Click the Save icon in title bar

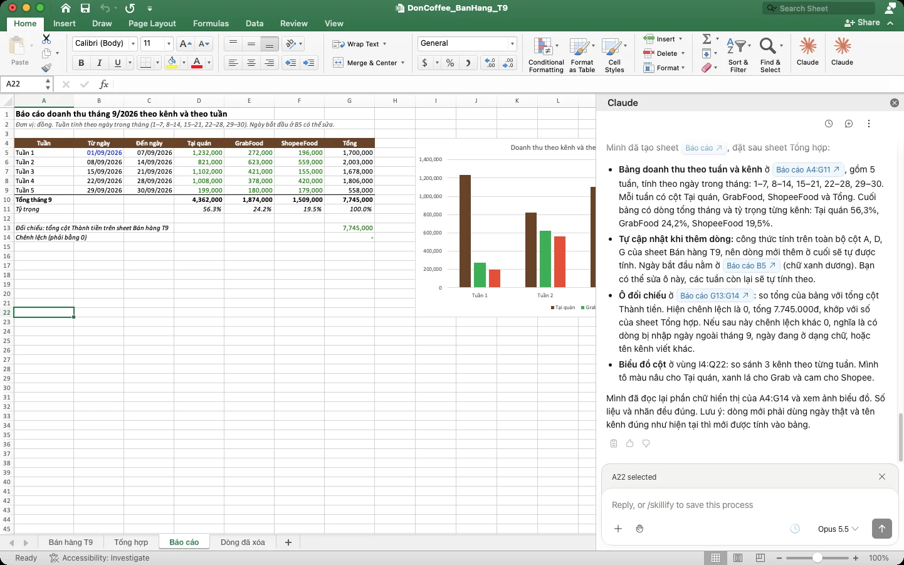pyautogui.click(x=85, y=8)
